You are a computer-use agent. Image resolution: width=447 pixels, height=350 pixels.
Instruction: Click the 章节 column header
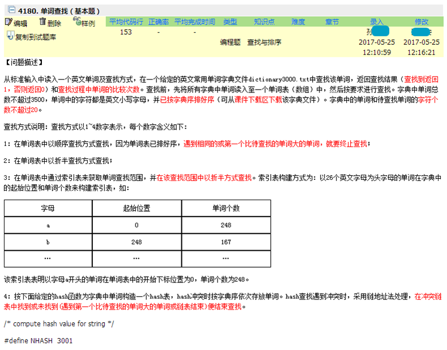(332, 22)
